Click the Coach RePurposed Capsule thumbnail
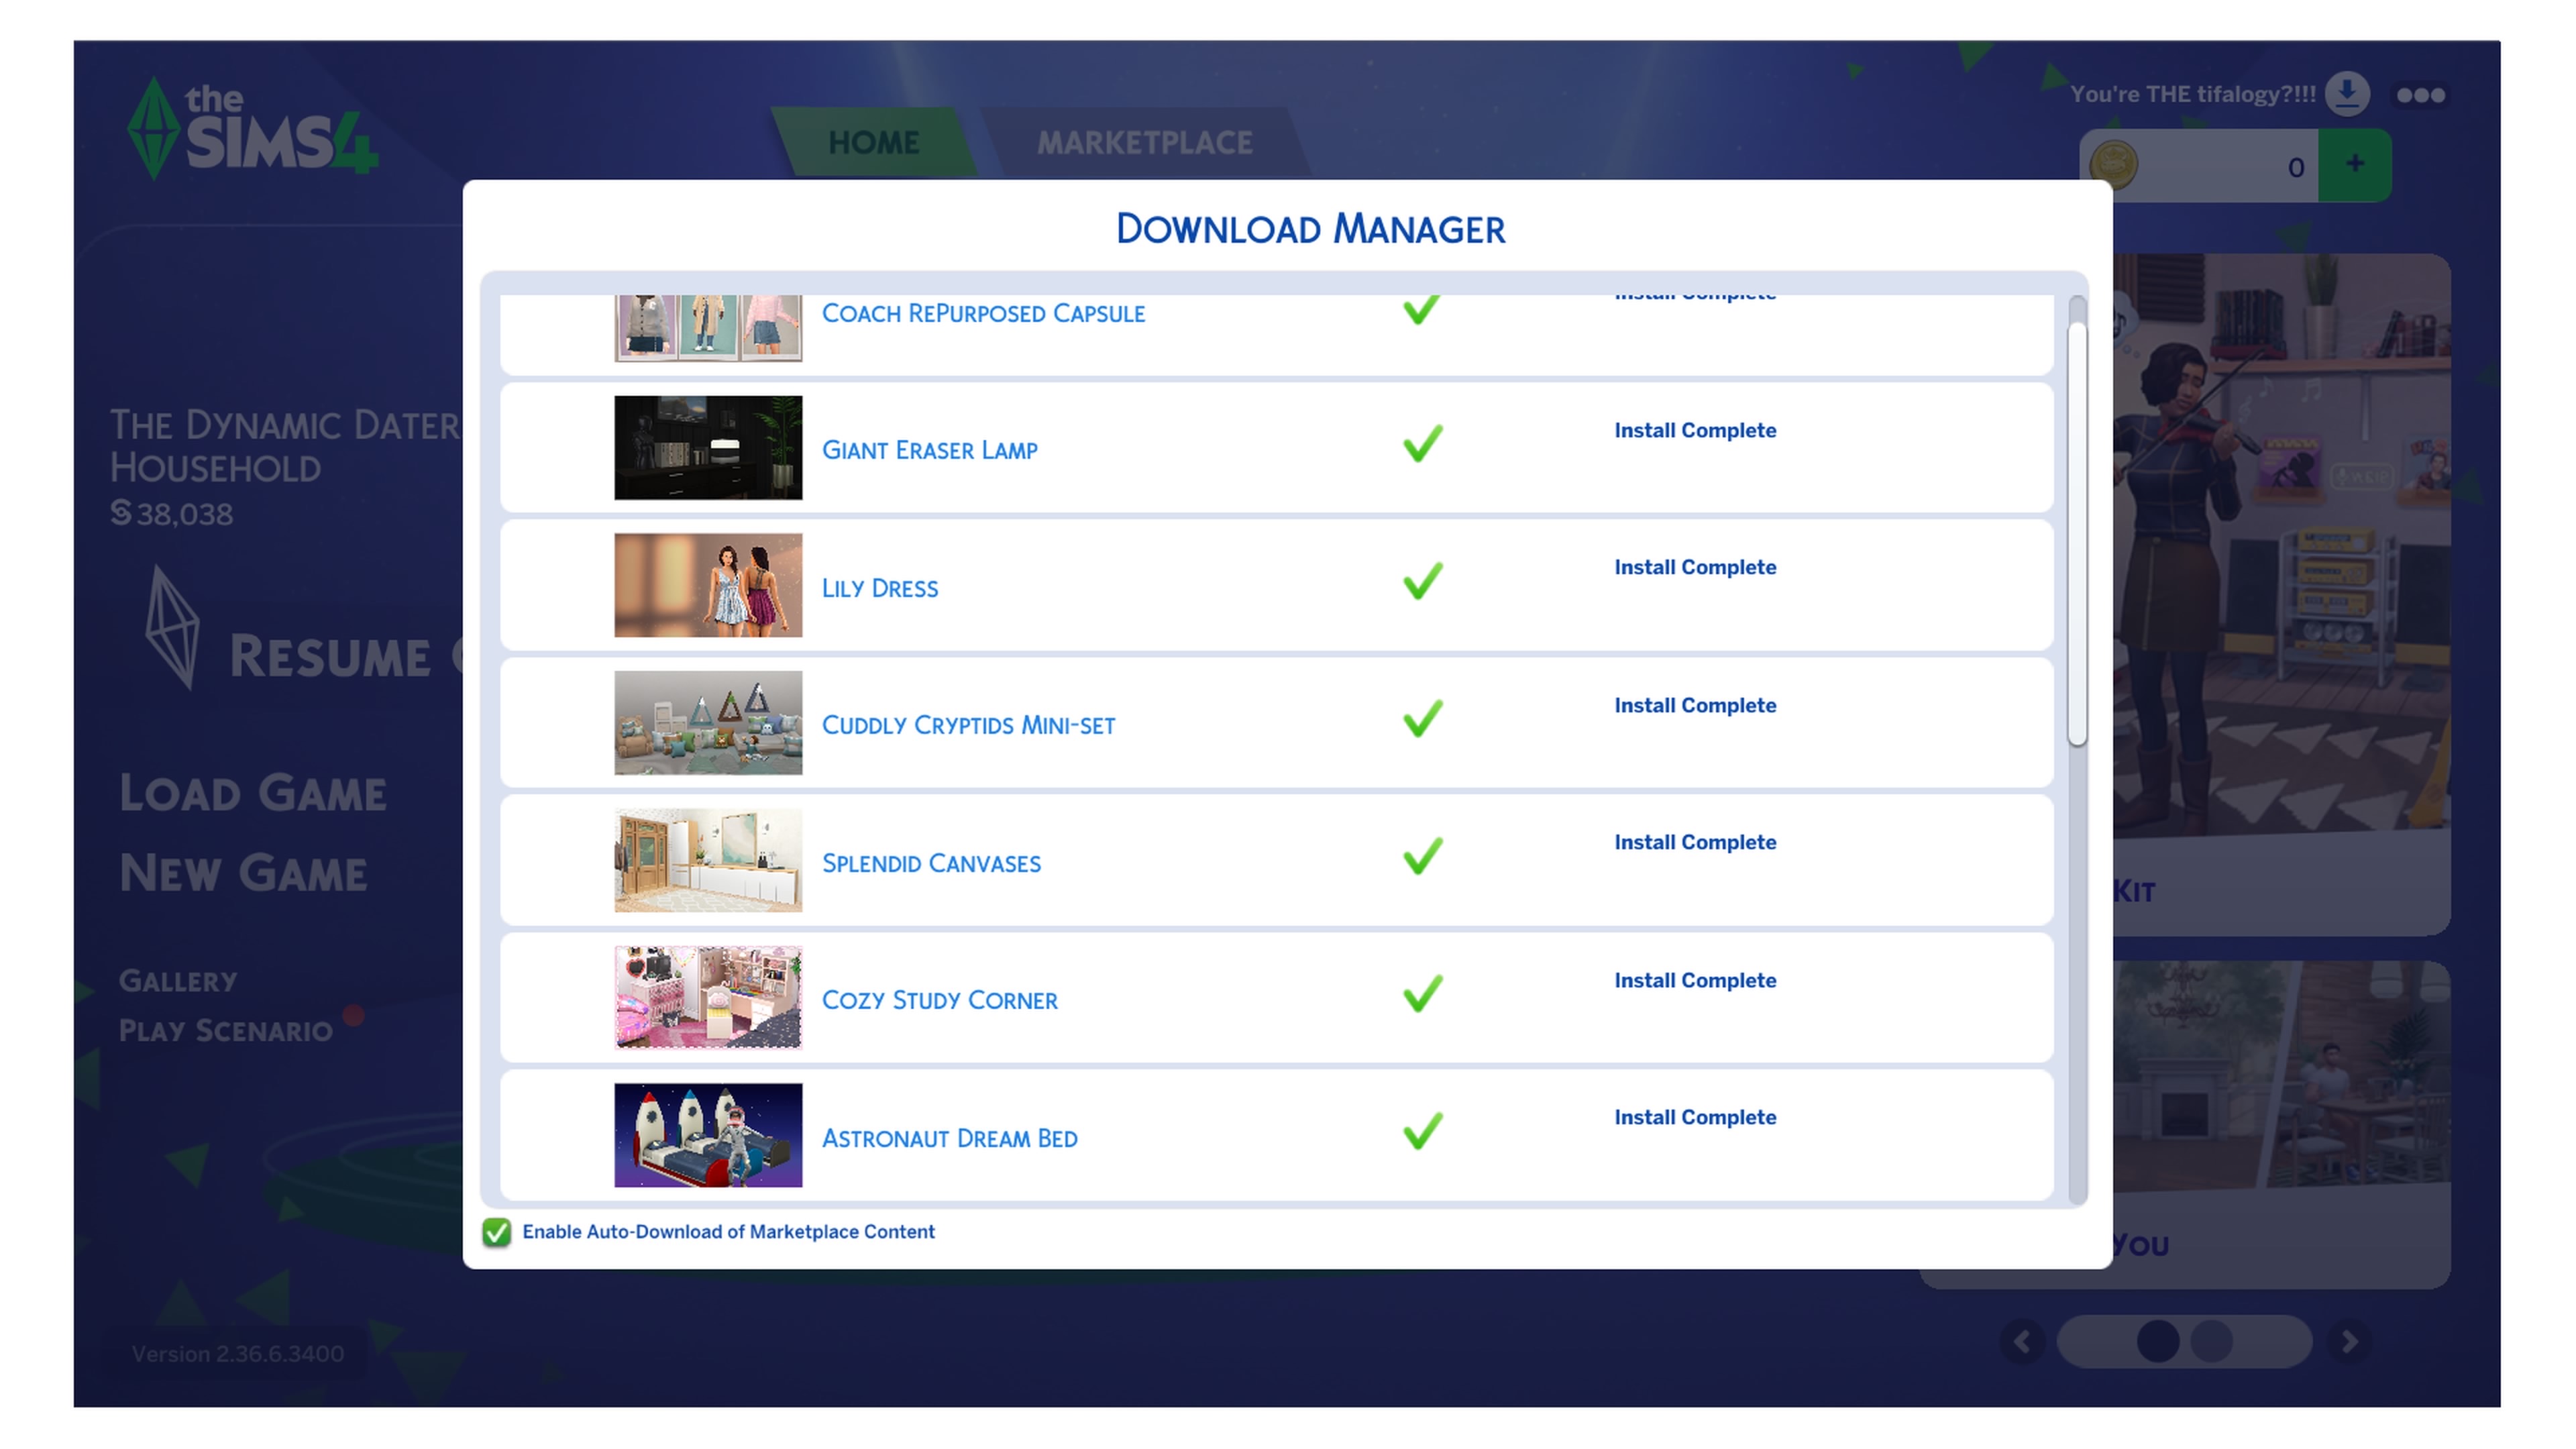This screenshot has width=2576, height=1449. [x=708, y=328]
